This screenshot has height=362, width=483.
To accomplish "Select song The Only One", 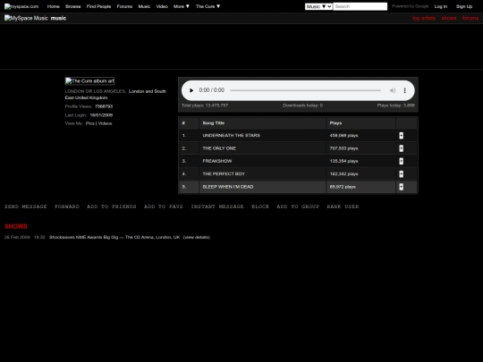I will 219,148.
